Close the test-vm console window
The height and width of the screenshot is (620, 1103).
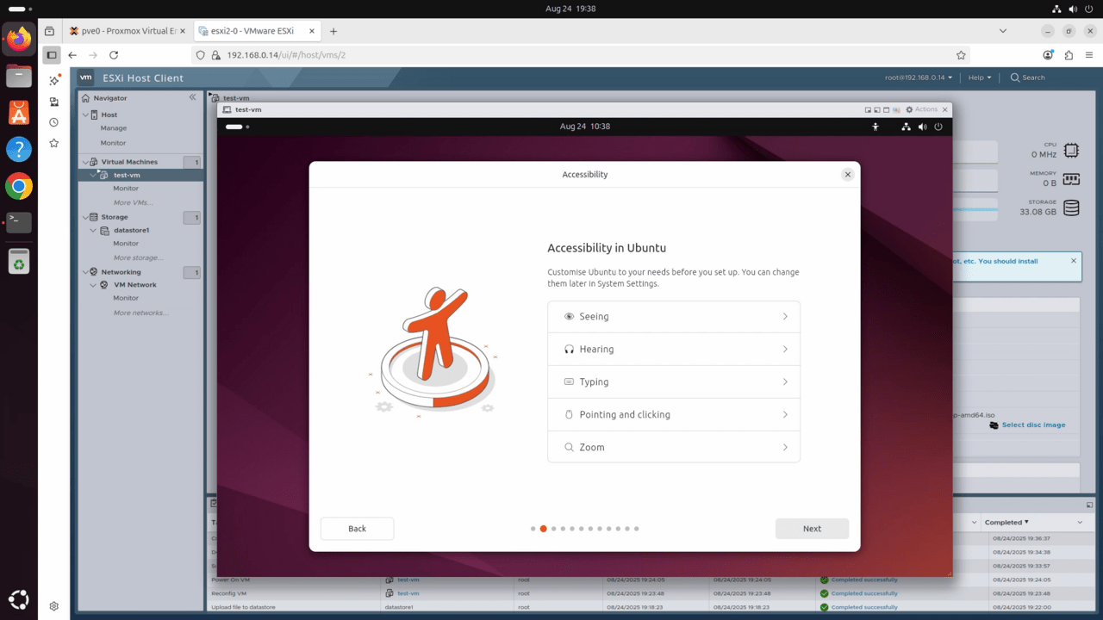[x=945, y=109]
